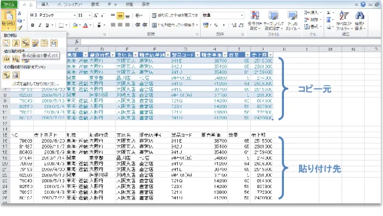
Task: Toggle Bold formatting
Action: coord(33,25)
